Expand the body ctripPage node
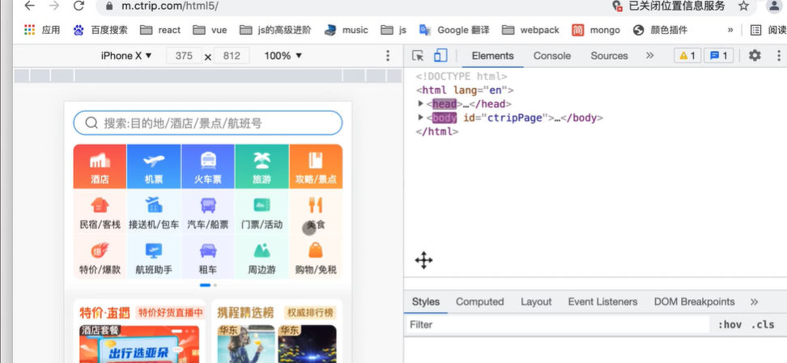This screenshot has width=787, height=363. [x=420, y=118]
